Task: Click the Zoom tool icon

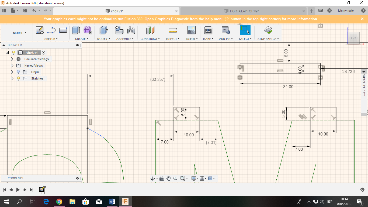Action: click(176, 178)
